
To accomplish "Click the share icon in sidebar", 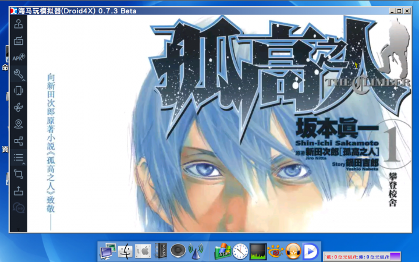I will pyautogui.click(x=18, y=141).
